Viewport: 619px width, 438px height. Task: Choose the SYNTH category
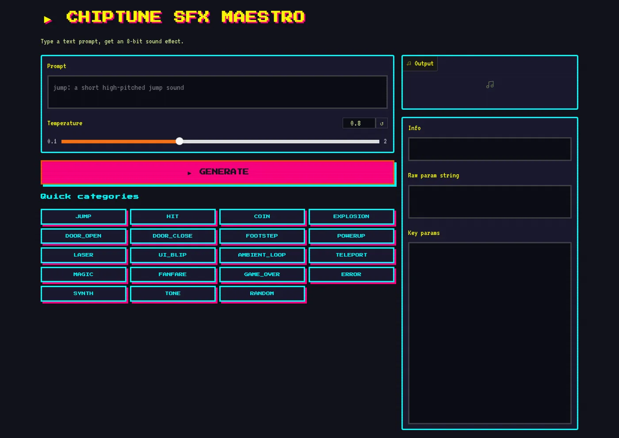pyautogui.click(x=84, y=293)
